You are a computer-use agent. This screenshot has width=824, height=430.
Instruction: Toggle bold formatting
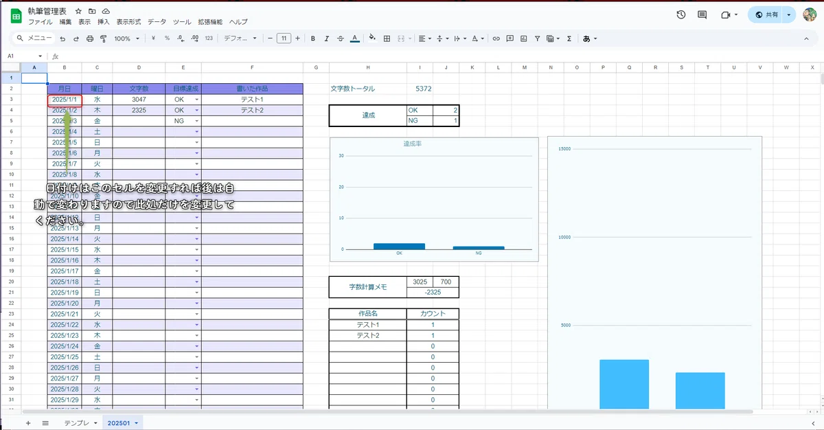pos(313,38)
